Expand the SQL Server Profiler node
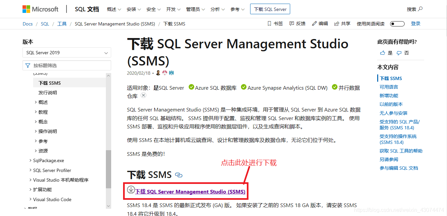447x216 pixels. coord(30,170)
